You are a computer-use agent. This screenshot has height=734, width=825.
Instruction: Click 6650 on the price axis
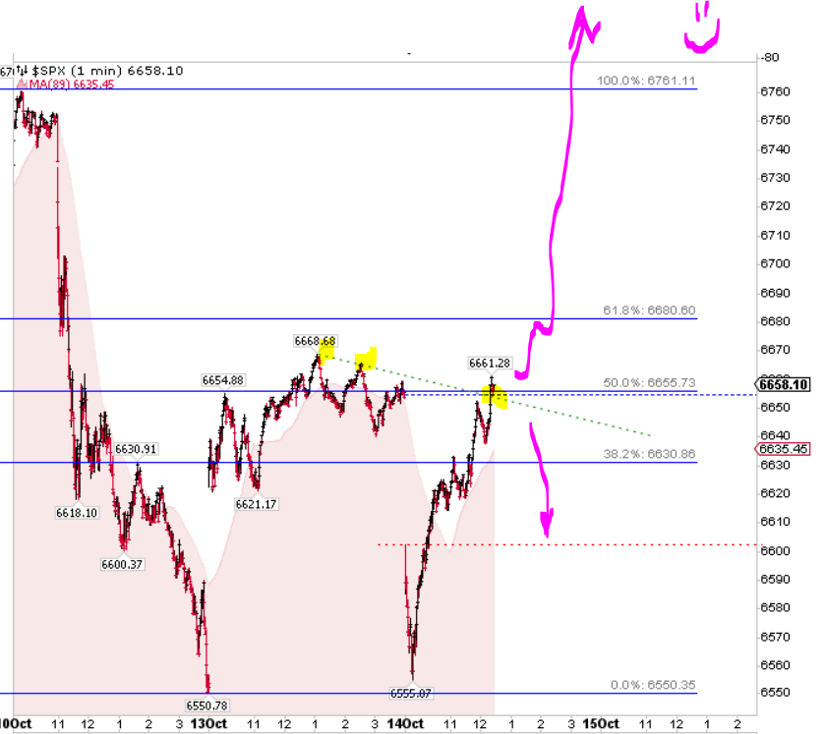[775, 408]
